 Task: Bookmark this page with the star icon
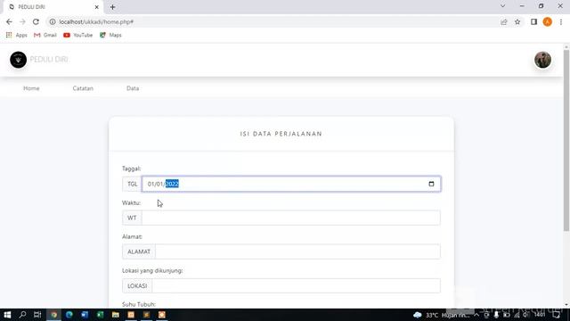(x=517, y=21)
